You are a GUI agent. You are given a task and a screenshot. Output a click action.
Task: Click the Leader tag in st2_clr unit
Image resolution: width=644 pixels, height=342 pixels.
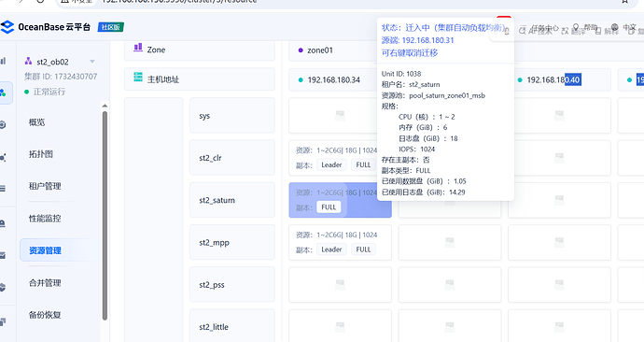[331, 164]
